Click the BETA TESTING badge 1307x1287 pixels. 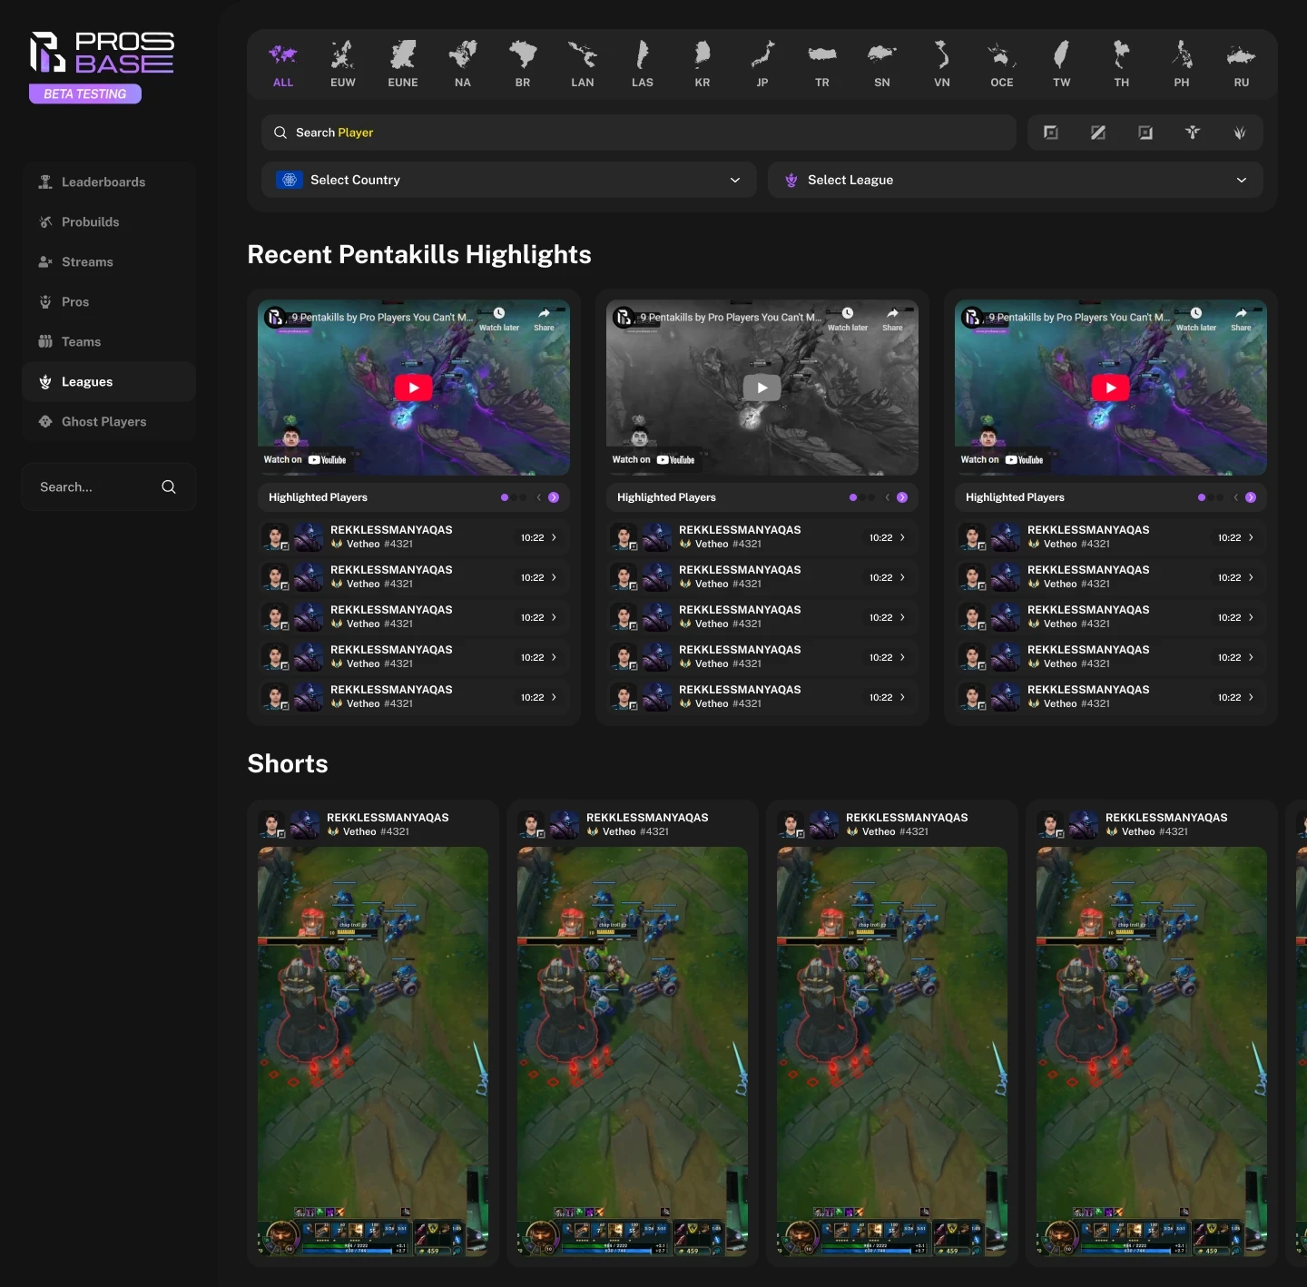[x=85, y=93]
